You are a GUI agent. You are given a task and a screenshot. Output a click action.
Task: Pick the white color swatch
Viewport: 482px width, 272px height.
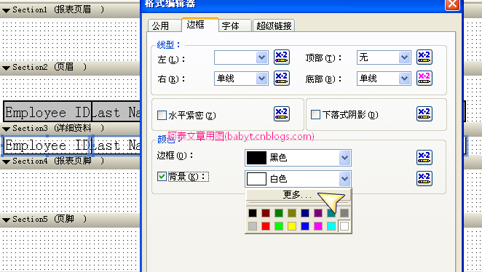click(x=344, y=226)
